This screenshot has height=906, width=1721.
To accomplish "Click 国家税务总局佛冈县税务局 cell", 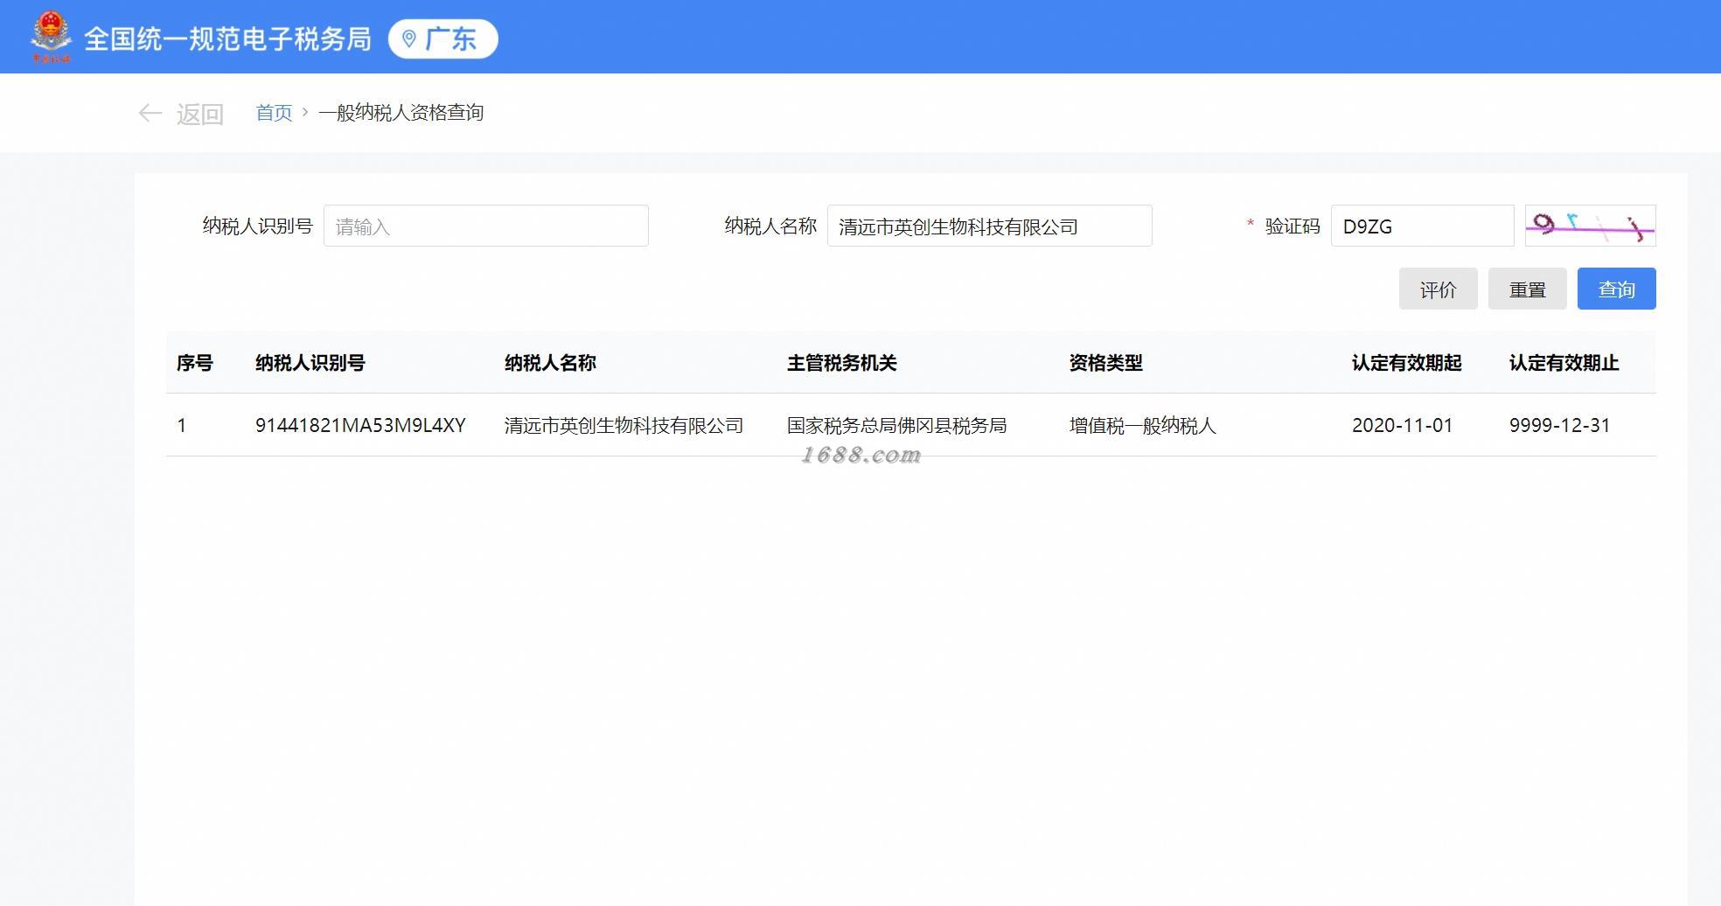I will tap(896, 425).
